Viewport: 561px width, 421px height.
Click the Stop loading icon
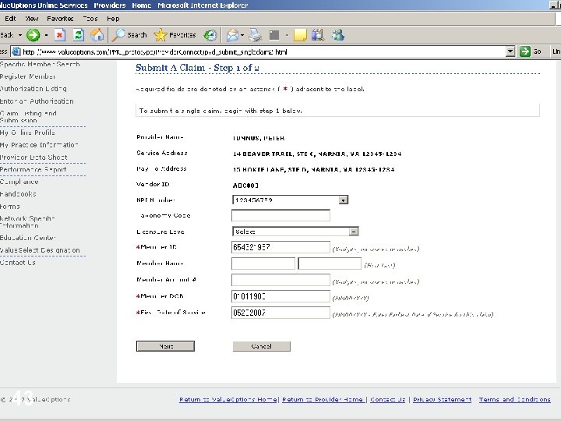pyautogui.click(x=60, y=35)
